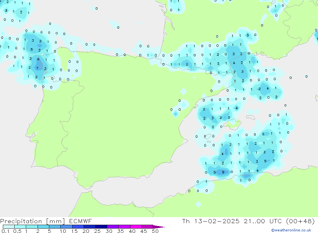318x233 pixels.
Task: Click the '7' precipitation value on map
Action: coord(37,68)
